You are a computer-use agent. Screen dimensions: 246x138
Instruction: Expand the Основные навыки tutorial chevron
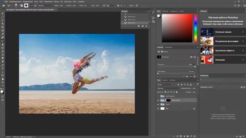[x=243, y=32]
